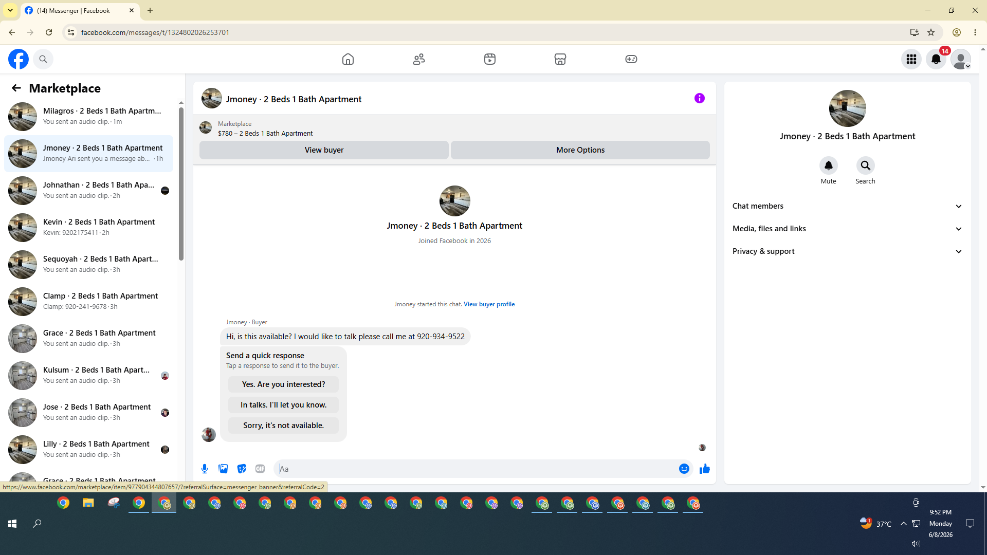
Task: Open the emoji picker smiley icon
Action: (684, 469)
